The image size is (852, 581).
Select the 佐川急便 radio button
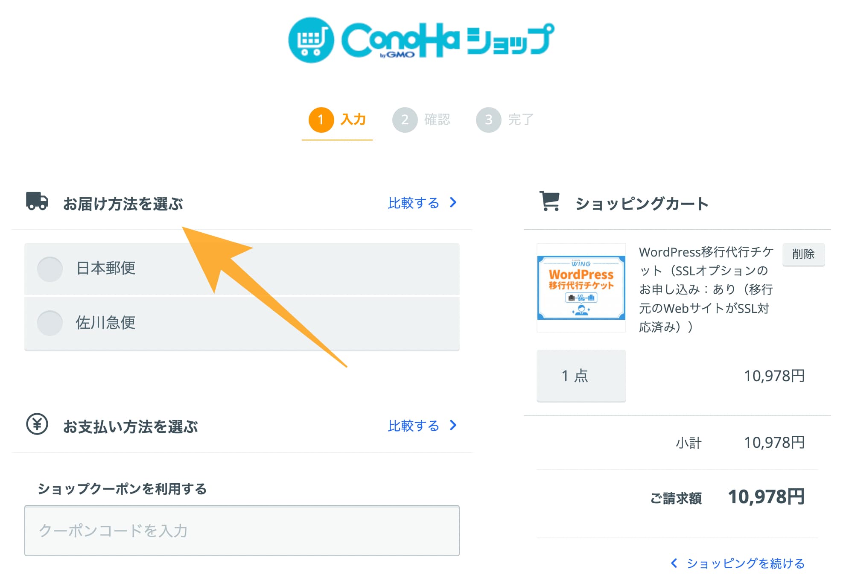pyautogui.click(x=50, y=323)
